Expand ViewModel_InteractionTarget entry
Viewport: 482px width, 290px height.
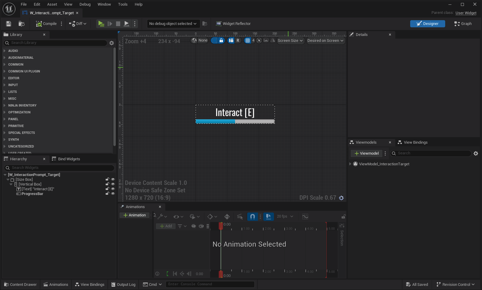coord(350,164)
